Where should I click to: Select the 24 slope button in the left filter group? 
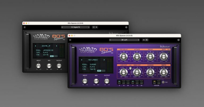[x=128, y=82]
